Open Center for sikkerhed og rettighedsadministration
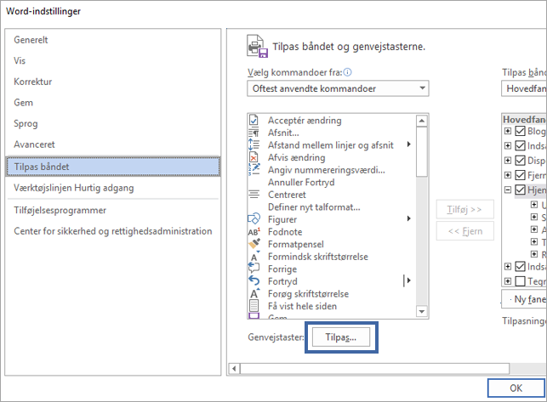Image resolution: width=547 pixels, height=402 pixels. point(112,231)
